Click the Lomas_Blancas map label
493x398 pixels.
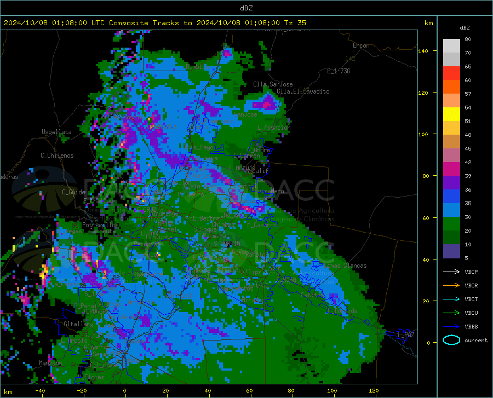coord(345,266)
